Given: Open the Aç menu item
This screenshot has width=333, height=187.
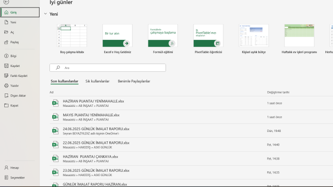Looking at the screenshot, I should [x=20, y=32].
